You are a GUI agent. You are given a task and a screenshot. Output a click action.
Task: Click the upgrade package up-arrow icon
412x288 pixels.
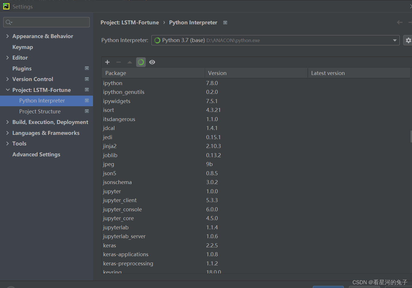(x=130, y=62)
